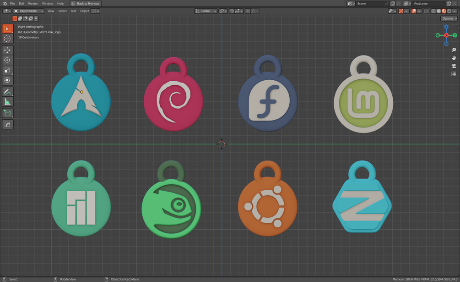Open the File menu
The height and width of the screenshot is (282, 460).
click(12, 4)
